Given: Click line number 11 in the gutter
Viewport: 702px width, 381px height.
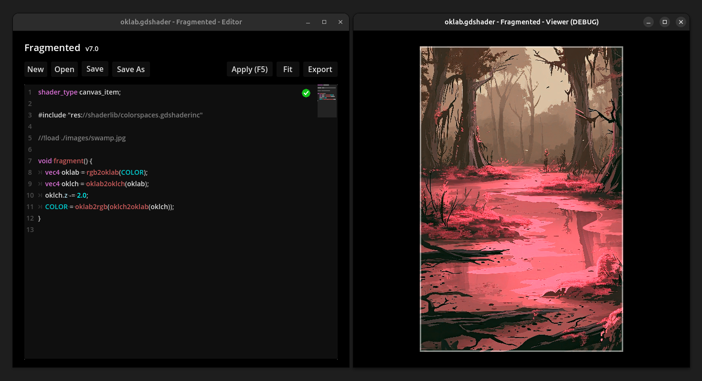Looking at the screenshot, I should point(29,206).
